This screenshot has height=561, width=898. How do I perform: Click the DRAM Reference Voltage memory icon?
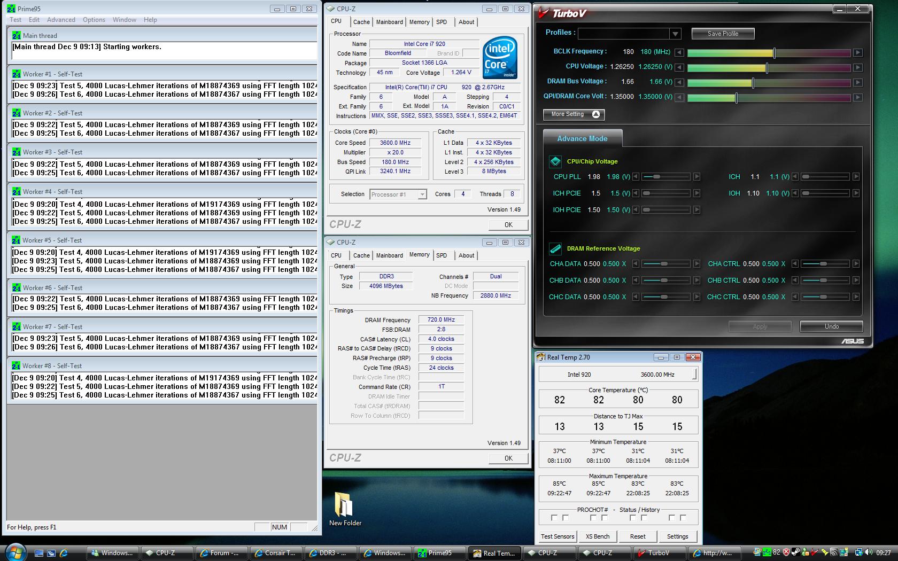pyautogui.click(x=555, y=248)
